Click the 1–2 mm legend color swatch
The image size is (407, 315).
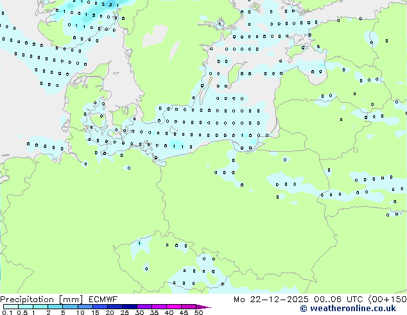click(x=40, y=307)
